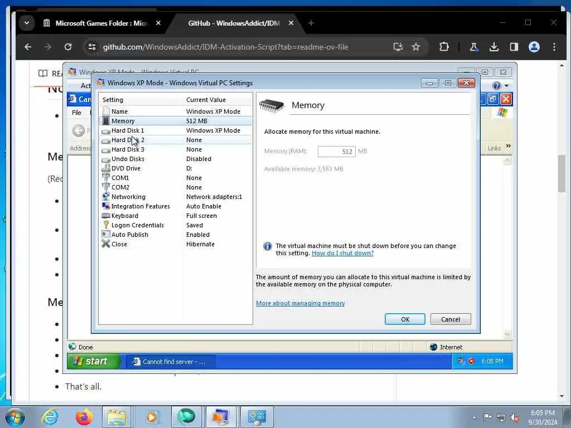Click the COM1 port icon
Image resolution: width=571 pixels, height=428 pixels.
tap(105, 178)
